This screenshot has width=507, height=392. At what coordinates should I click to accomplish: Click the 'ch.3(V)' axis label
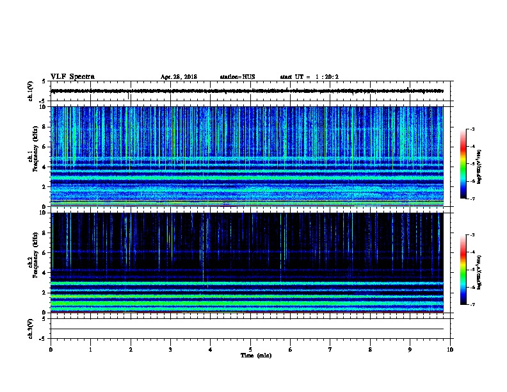coord(30,329)
